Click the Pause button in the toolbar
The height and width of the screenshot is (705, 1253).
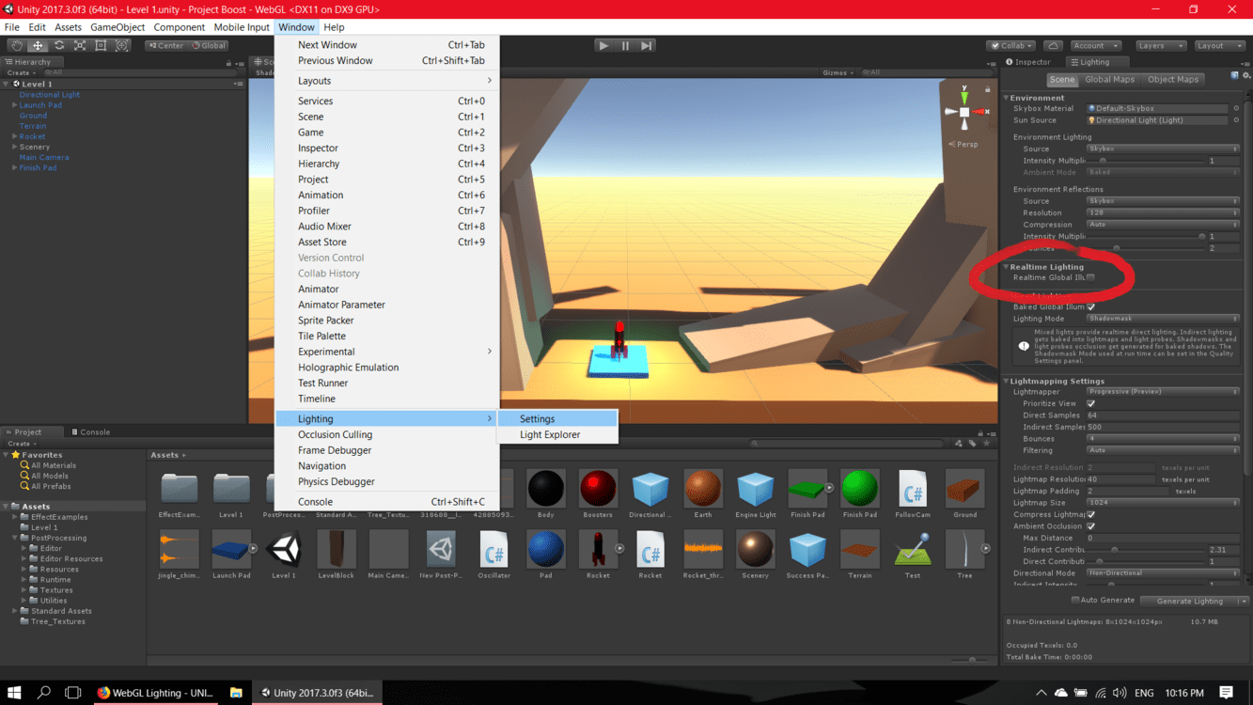[624, 44]
